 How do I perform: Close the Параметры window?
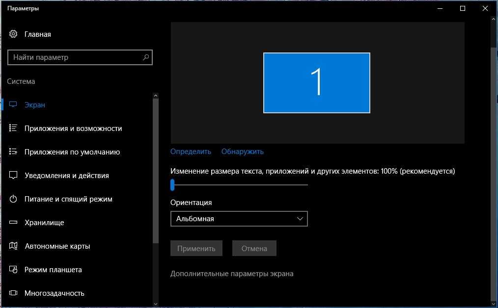coord(485,8)
